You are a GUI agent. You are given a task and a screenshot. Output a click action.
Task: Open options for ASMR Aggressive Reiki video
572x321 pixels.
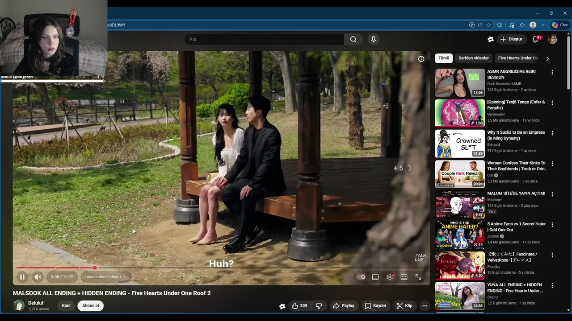click(552, 72)
